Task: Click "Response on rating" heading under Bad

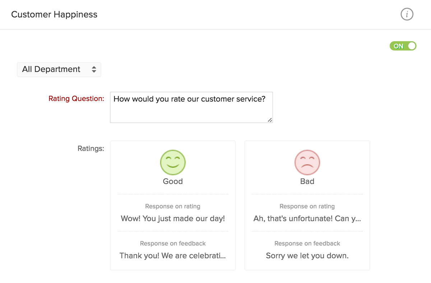Action: click(x=307, y=206)
